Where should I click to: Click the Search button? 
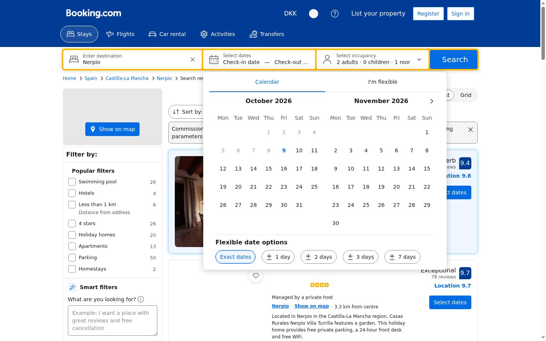[453, 59]
